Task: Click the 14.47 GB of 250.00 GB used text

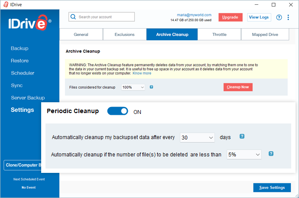Action: (x=191, y=20)
